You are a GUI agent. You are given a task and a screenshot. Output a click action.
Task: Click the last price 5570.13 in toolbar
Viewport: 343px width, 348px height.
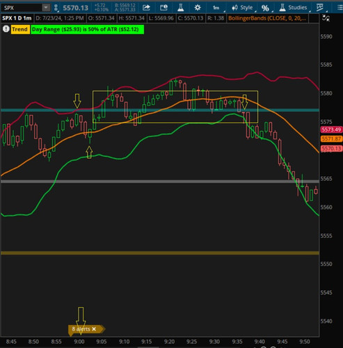point(76,8)
